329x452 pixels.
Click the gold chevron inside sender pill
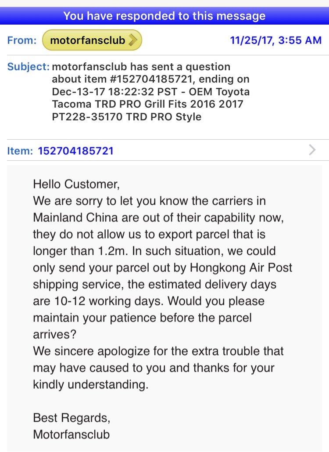point(132,40)
